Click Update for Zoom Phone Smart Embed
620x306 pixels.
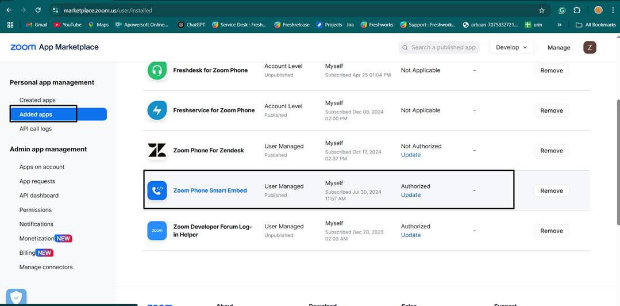point(410,195)
